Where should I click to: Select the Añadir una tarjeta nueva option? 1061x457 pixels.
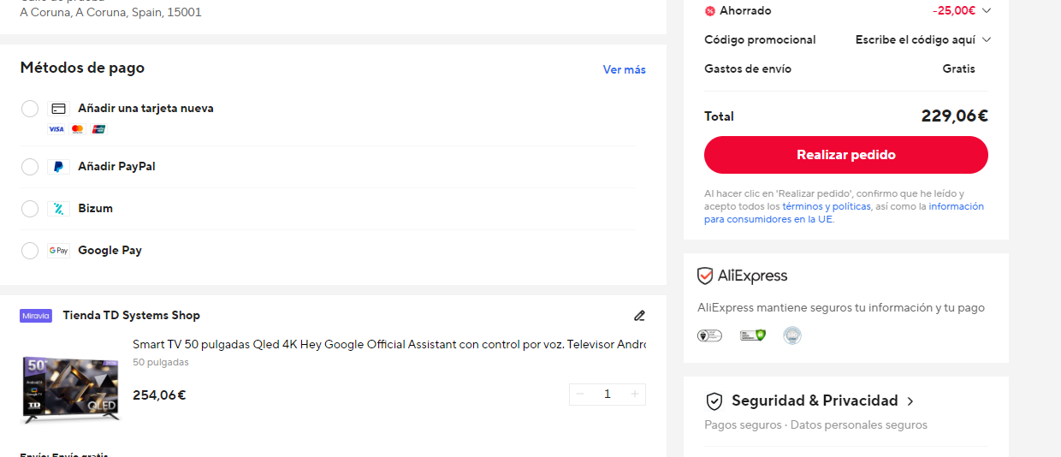click(30, 109)
